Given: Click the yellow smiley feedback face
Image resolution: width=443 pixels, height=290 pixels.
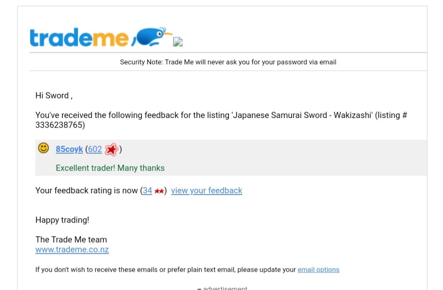Looking at the screenshot, I should 43,148.
